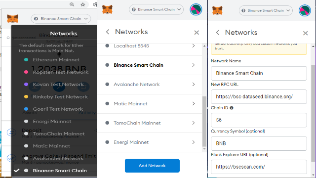Open Binance Smart Chain in the network list
This screenshot has width=316, height=178.
point(150,65)
